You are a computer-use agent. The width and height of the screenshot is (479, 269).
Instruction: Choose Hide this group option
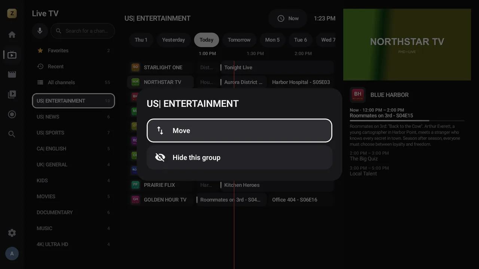point(239,157)
